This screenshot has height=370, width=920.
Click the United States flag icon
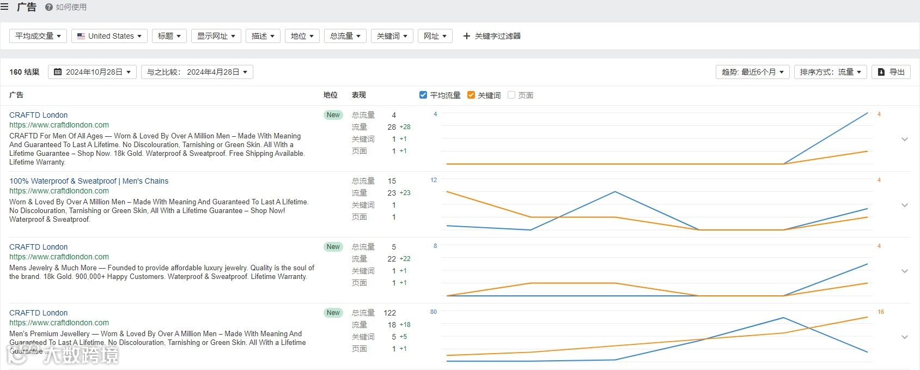81,36
